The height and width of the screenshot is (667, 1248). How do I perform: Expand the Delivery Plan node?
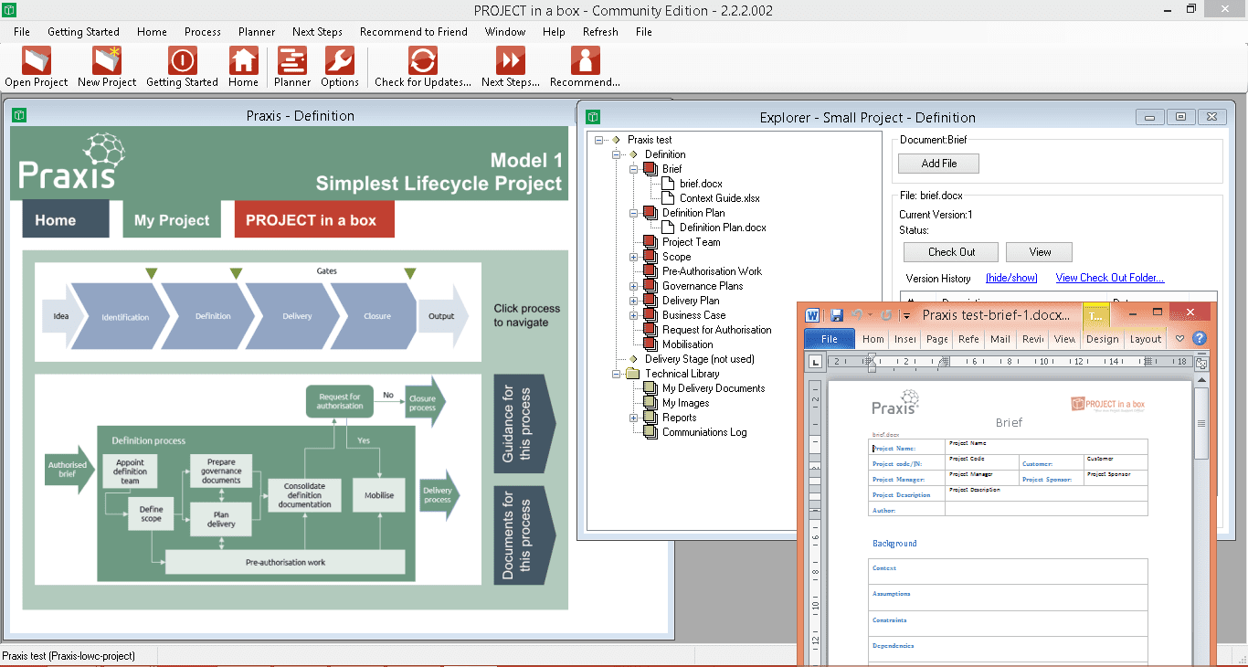pyautogui.click(x=634, y=301)
